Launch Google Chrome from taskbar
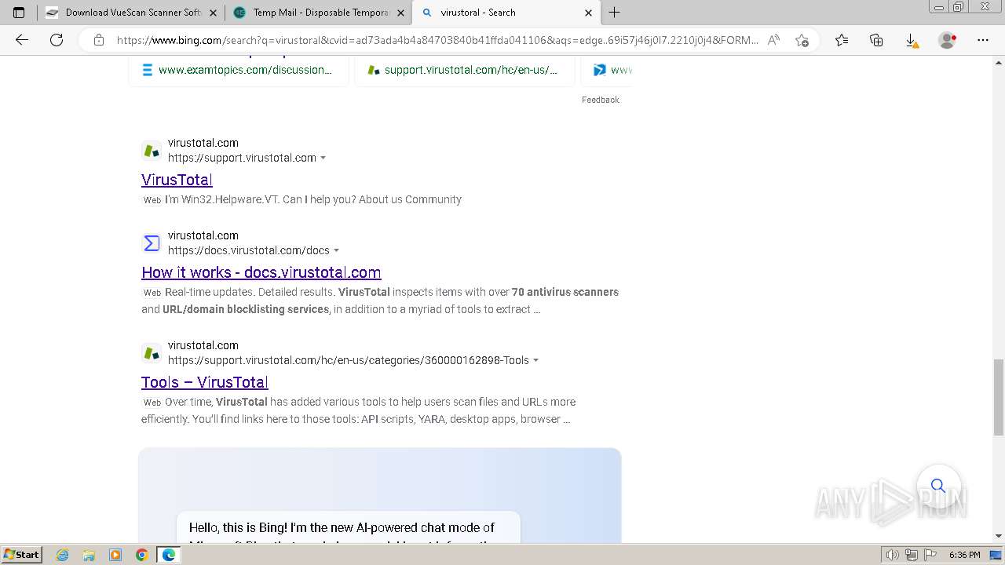Image resolution: width=1005 pixels, height=565 pixels. [x=141, y=555]
